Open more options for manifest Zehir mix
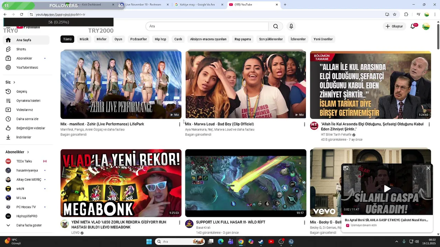The image size is (440, 247). 179,124
